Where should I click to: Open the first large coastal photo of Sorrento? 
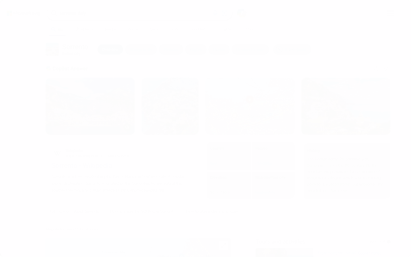point(90,106)
